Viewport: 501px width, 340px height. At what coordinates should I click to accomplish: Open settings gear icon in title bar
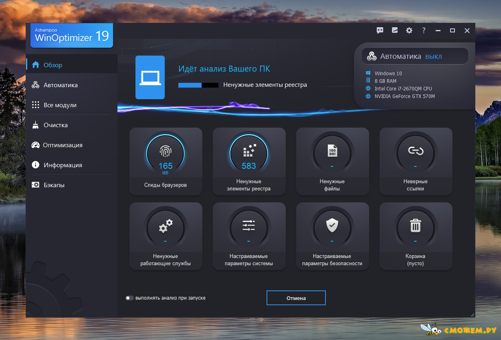click(x=409, y=30)
